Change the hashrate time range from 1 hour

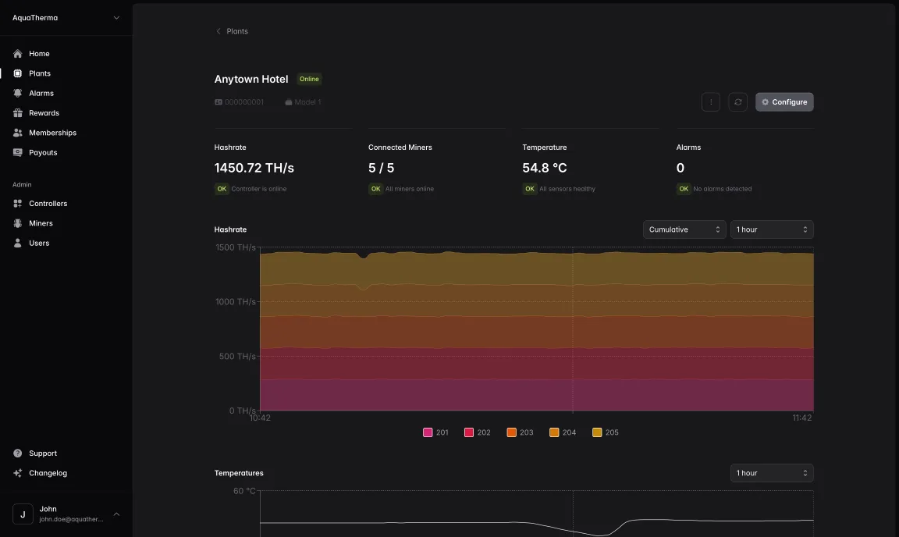coord(772,229)
